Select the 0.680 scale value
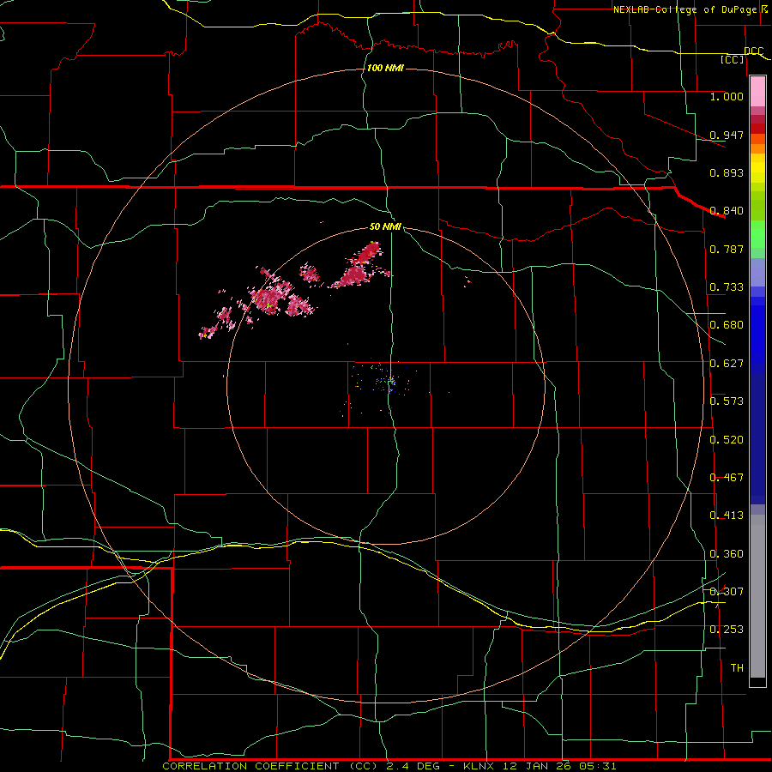The image size is (772, 772). pyautogui.click(x=727, y=325)
